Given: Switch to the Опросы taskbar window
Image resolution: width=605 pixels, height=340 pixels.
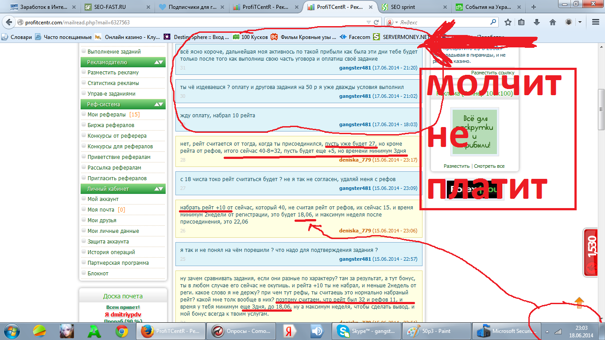Looking at the screenshot, I should click(x=240, y=331).
